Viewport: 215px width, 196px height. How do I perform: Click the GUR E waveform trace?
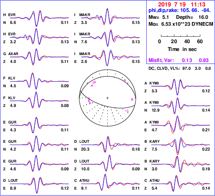pos(39,125)
